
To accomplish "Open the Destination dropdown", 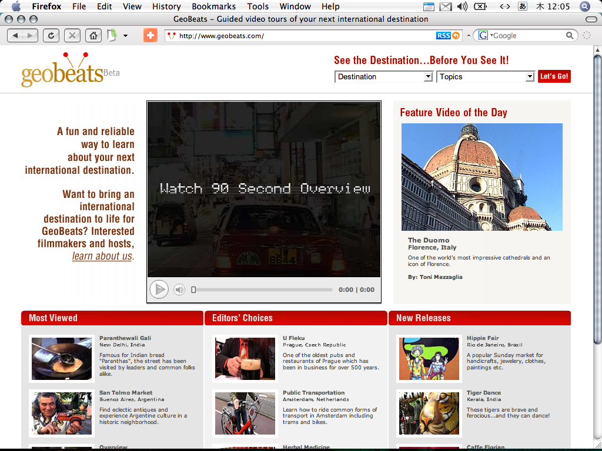I will 384,77.
